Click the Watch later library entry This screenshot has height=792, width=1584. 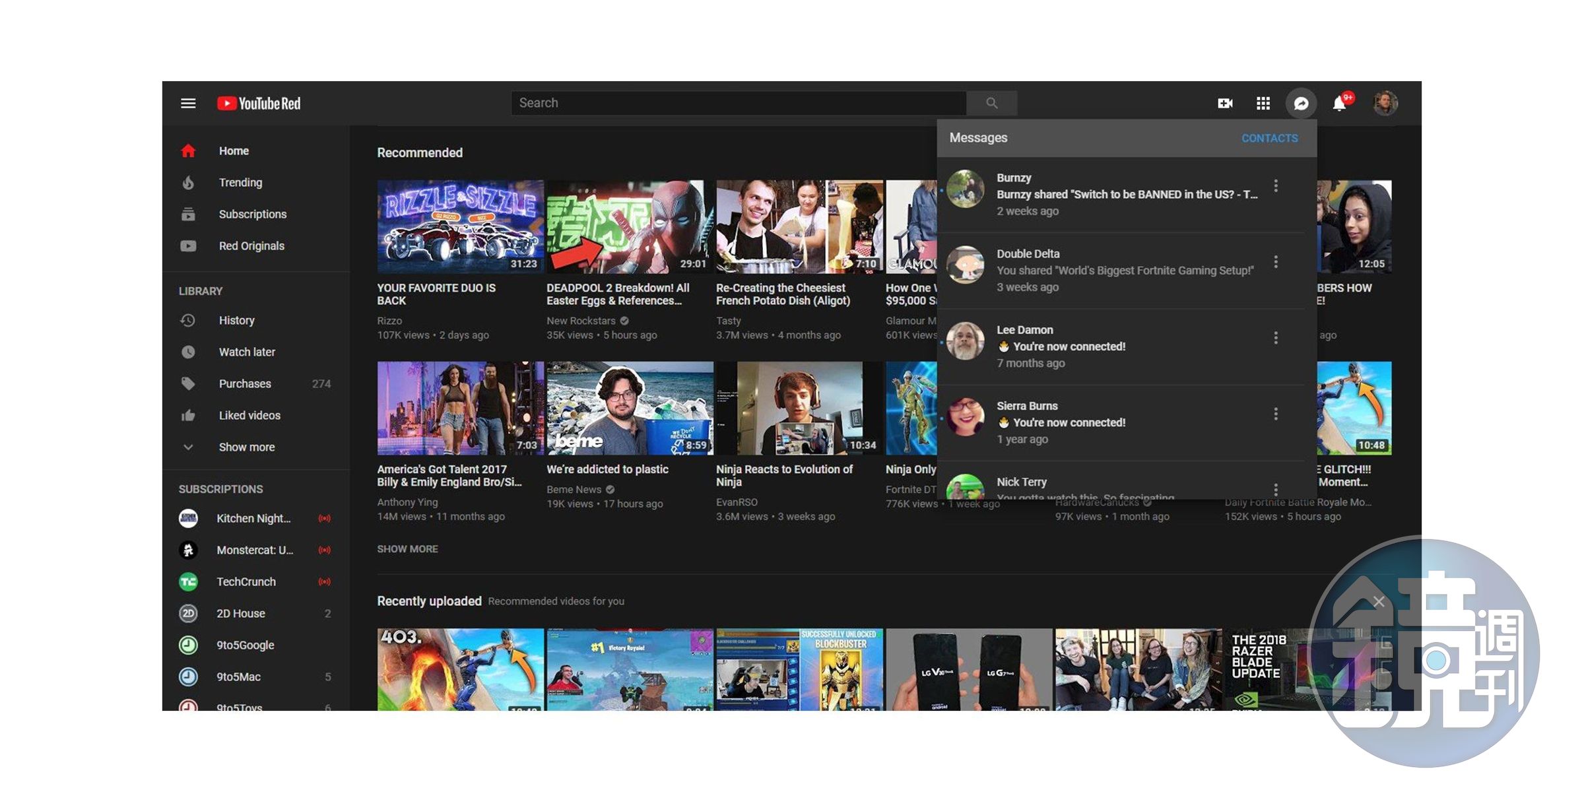(x=257, y=352)
